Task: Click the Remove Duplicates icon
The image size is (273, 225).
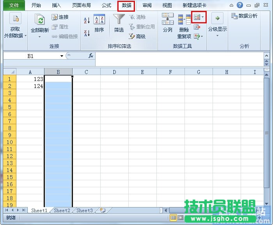Action: click(184, 19)
